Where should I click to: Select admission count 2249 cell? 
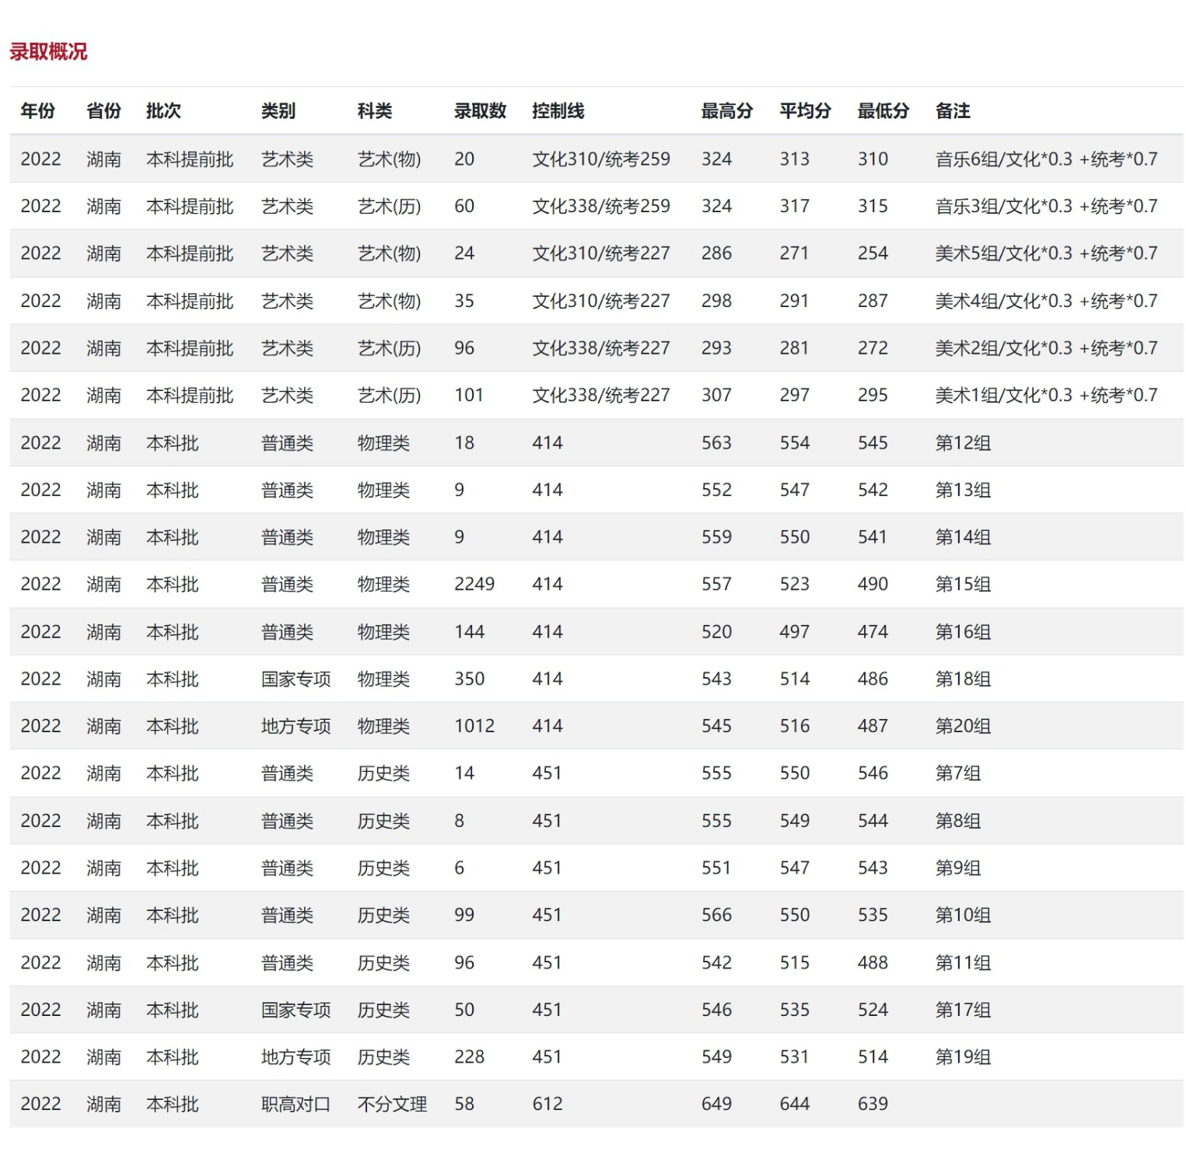[474, 585]
